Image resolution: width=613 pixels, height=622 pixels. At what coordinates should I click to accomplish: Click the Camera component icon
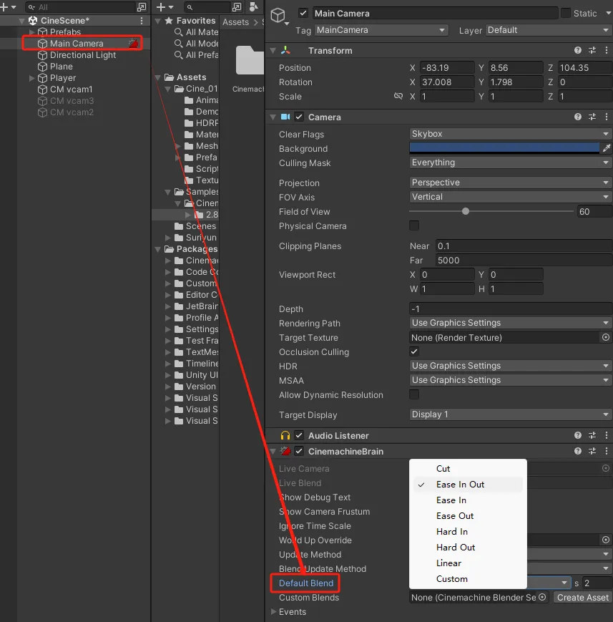tap(285, 117)
